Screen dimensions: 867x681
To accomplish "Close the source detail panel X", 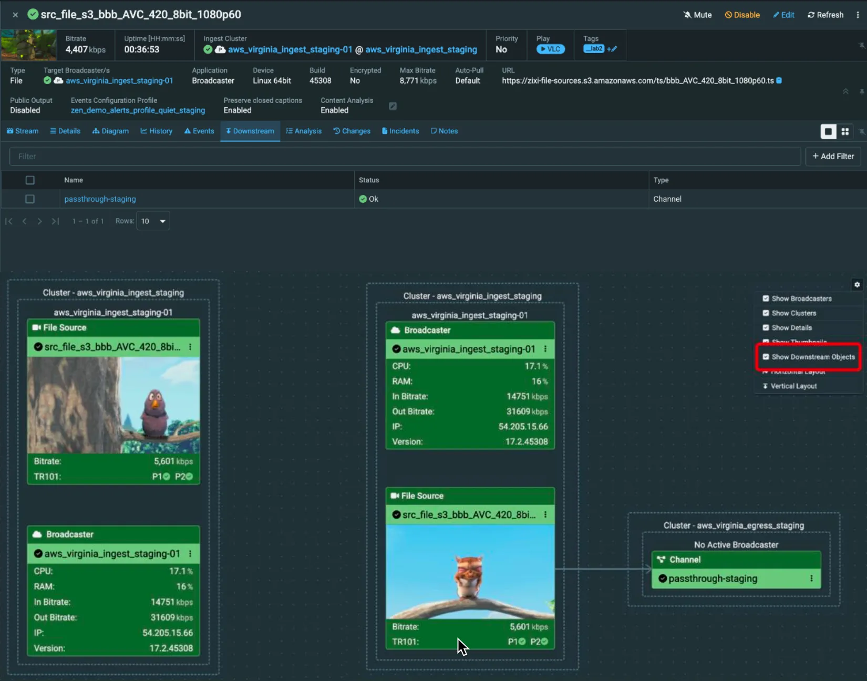I will pyautogui.click(x=15, y=15).
